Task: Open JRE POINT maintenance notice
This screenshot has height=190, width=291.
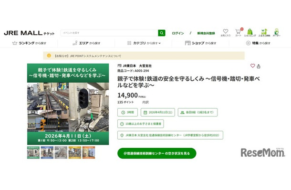Action: 88,56
